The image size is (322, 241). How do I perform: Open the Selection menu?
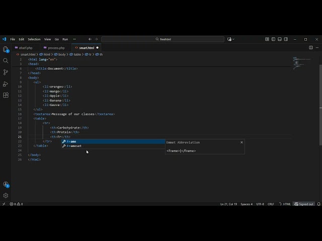pyautogui.click(x=34, y=39)
